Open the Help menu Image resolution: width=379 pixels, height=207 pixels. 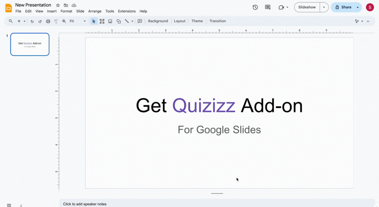click(x=143, y=11)
